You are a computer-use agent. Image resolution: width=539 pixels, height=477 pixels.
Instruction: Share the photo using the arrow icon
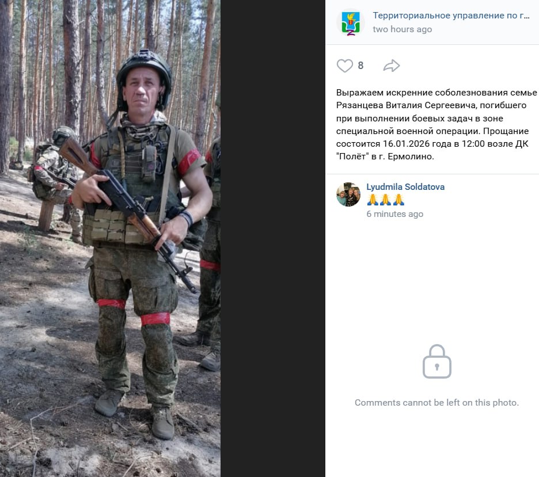pyautogui.click(x=392, y=66)
